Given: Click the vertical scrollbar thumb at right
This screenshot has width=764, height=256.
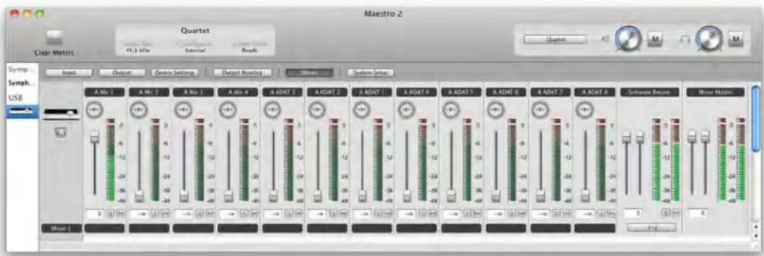Looking at the screenshot, I should click(x=755, y=118).
